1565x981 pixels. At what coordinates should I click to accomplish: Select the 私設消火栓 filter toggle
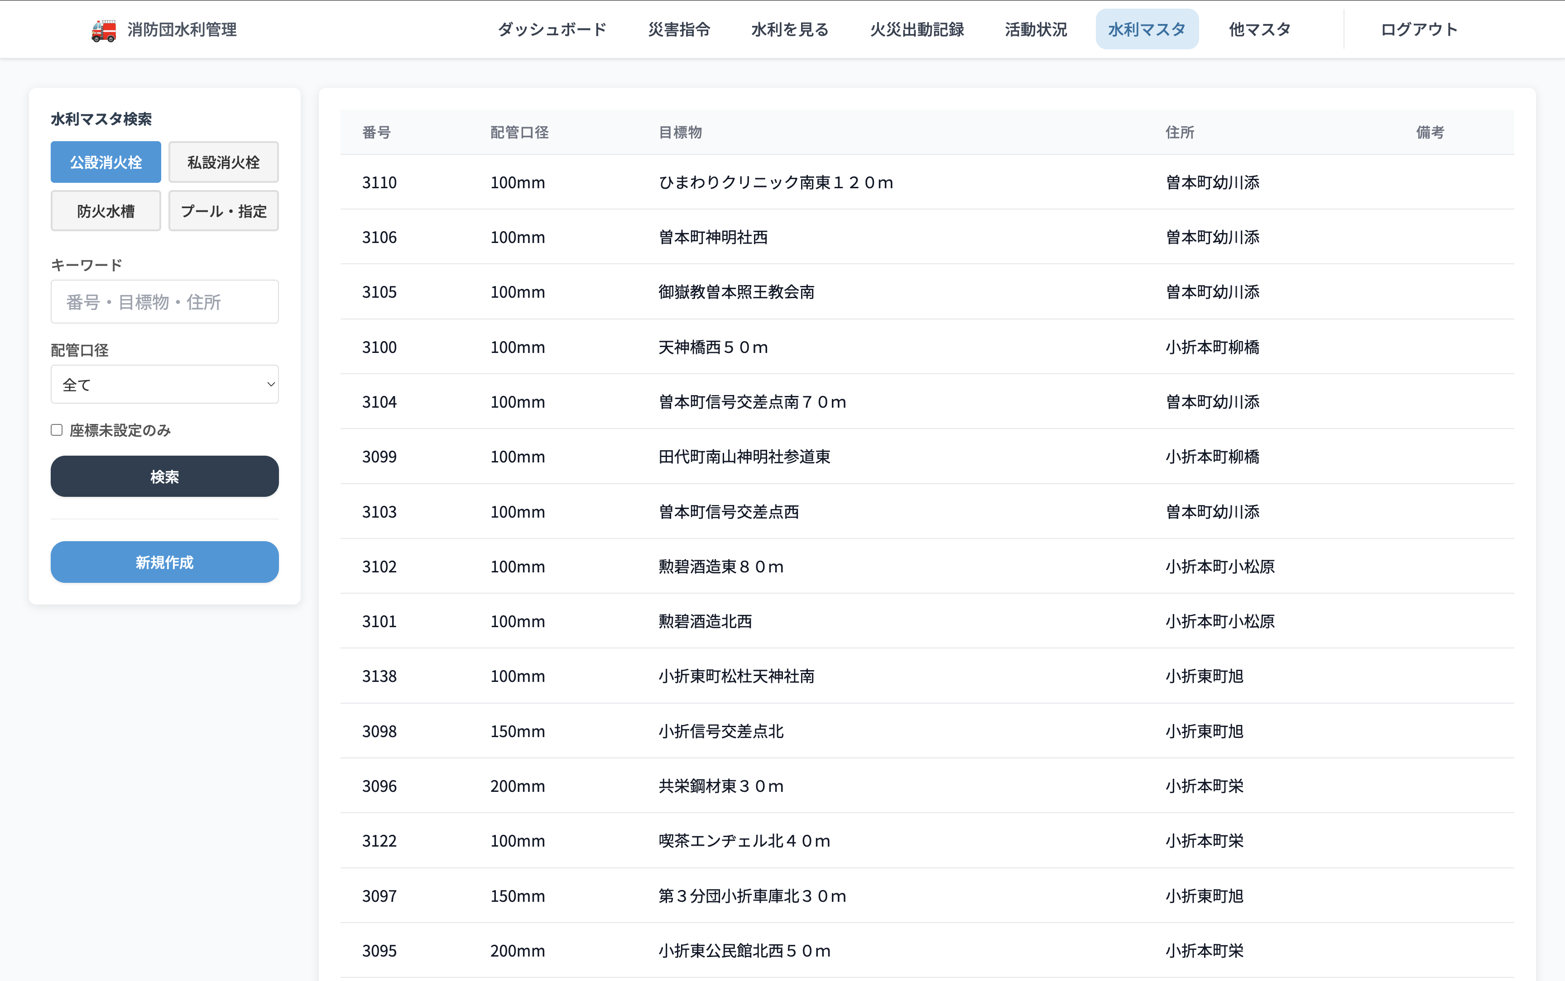(224, 162)
